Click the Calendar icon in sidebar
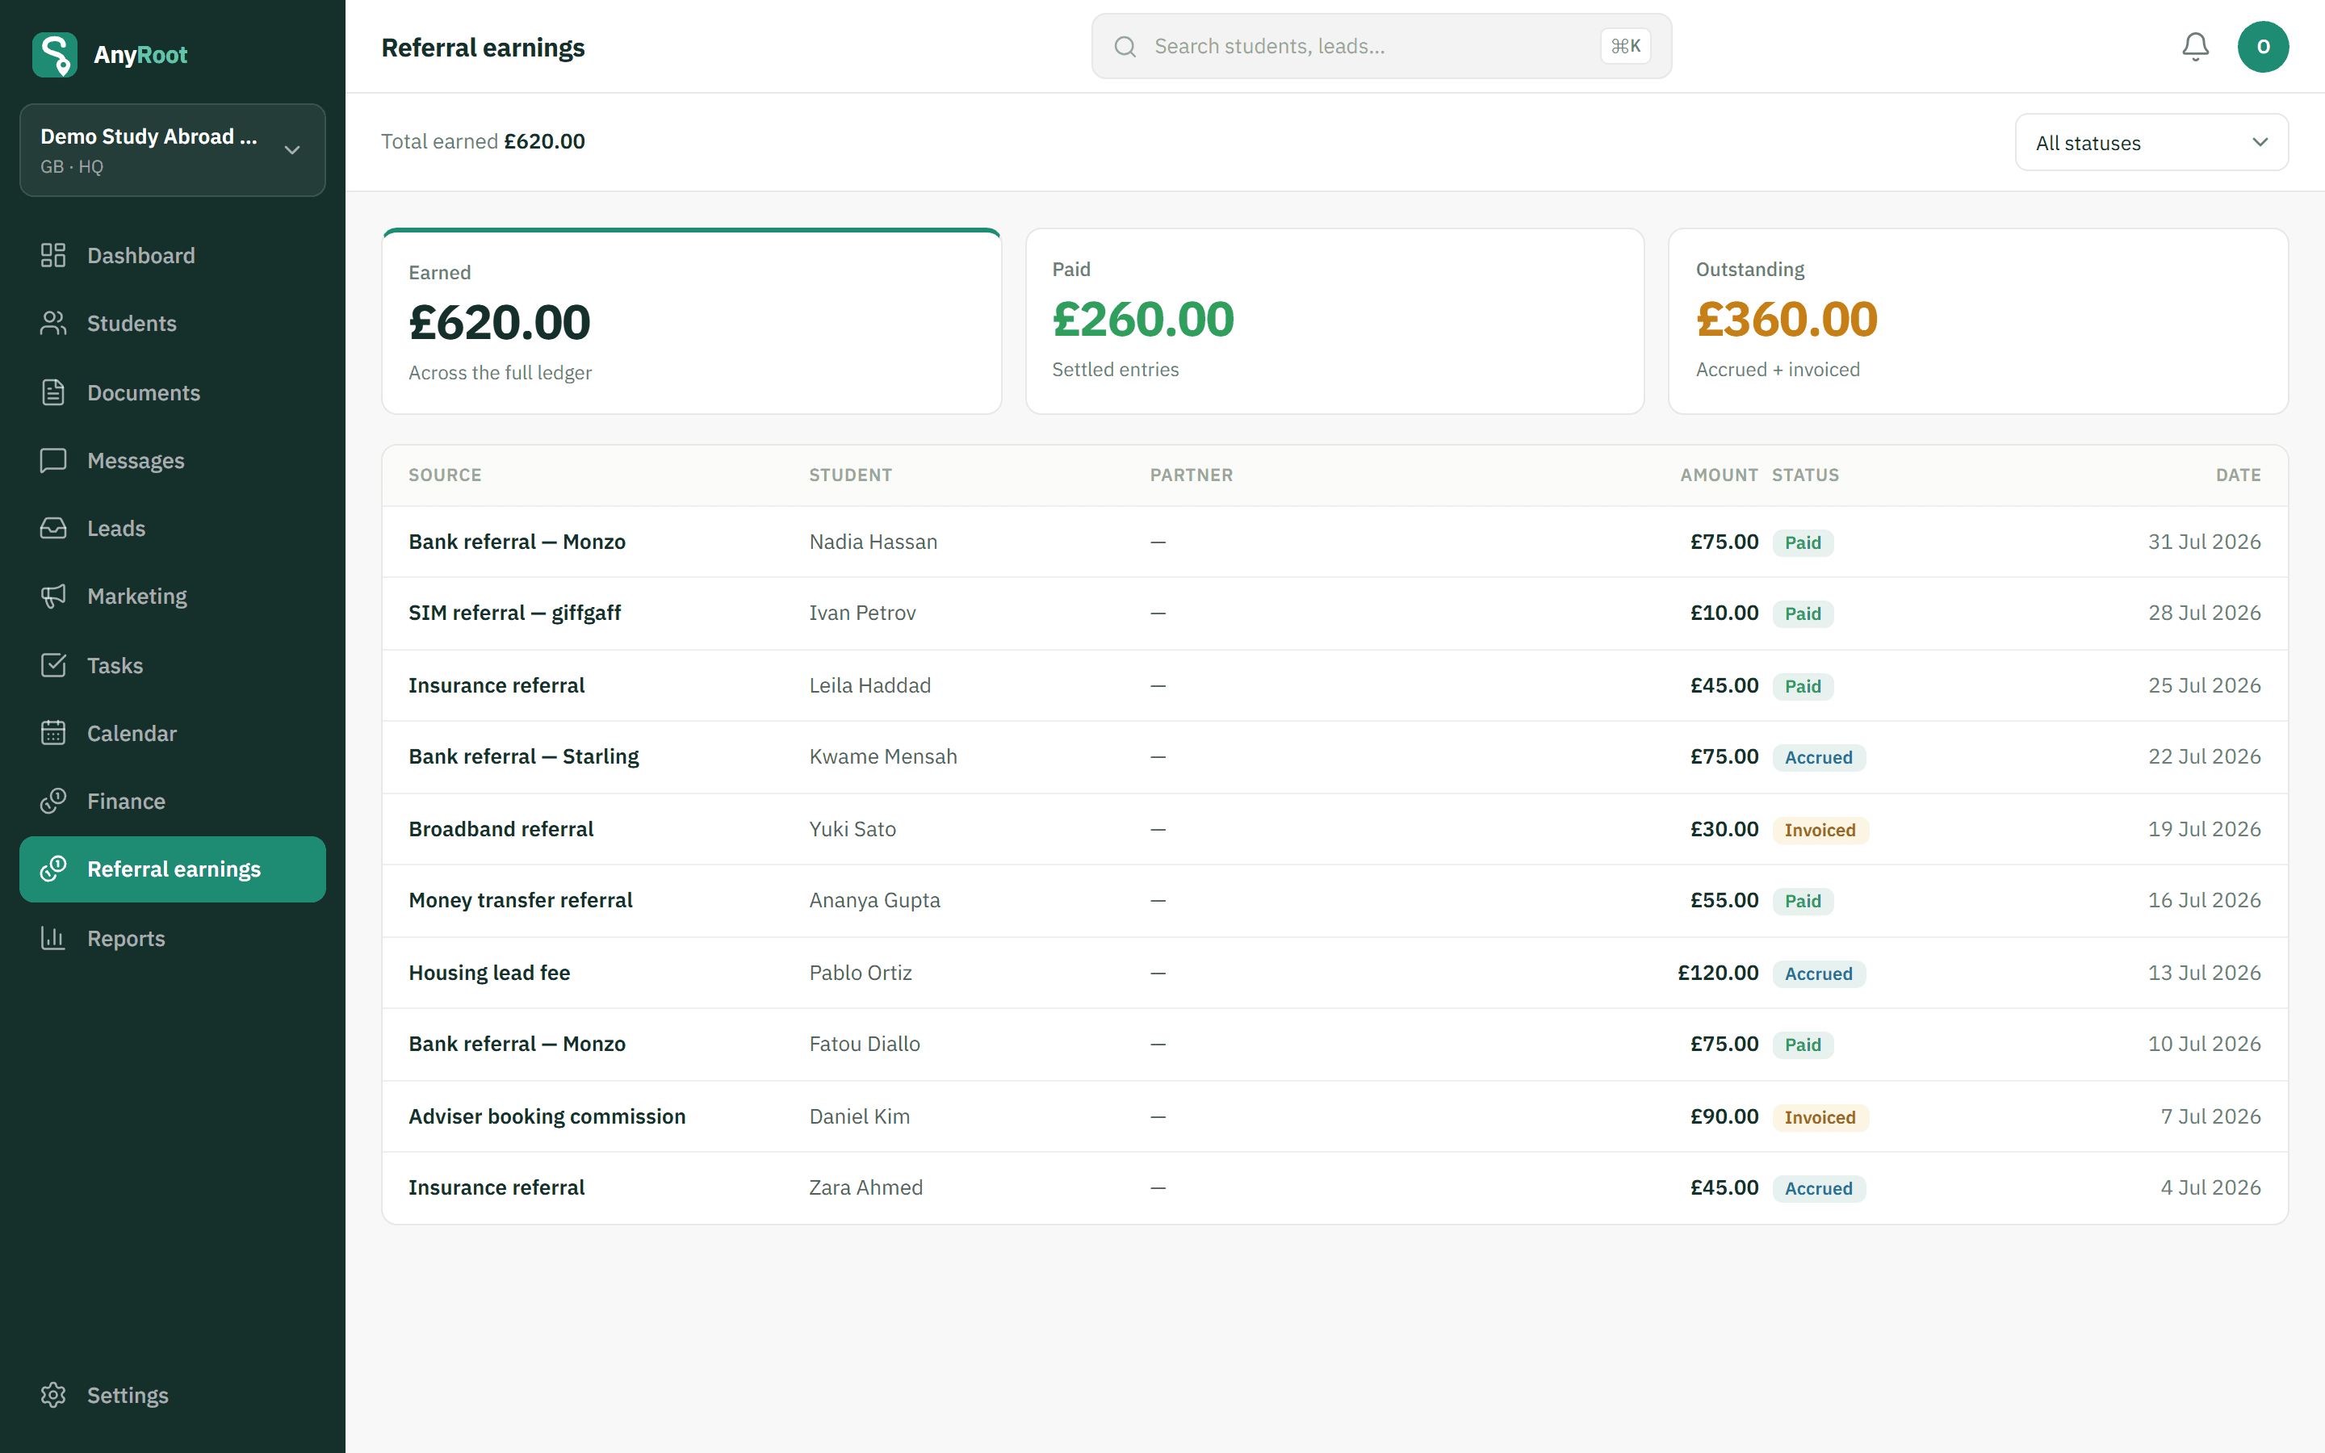 pyautogui.click(x=52, y=733)
